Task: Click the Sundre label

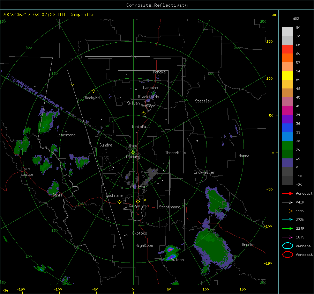Action: [106, 145]
